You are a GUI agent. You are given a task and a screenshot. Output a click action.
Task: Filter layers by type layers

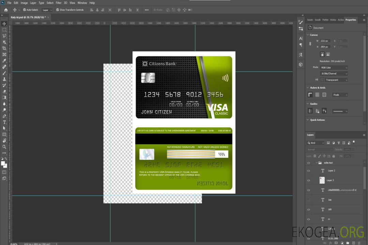(339, 143)
